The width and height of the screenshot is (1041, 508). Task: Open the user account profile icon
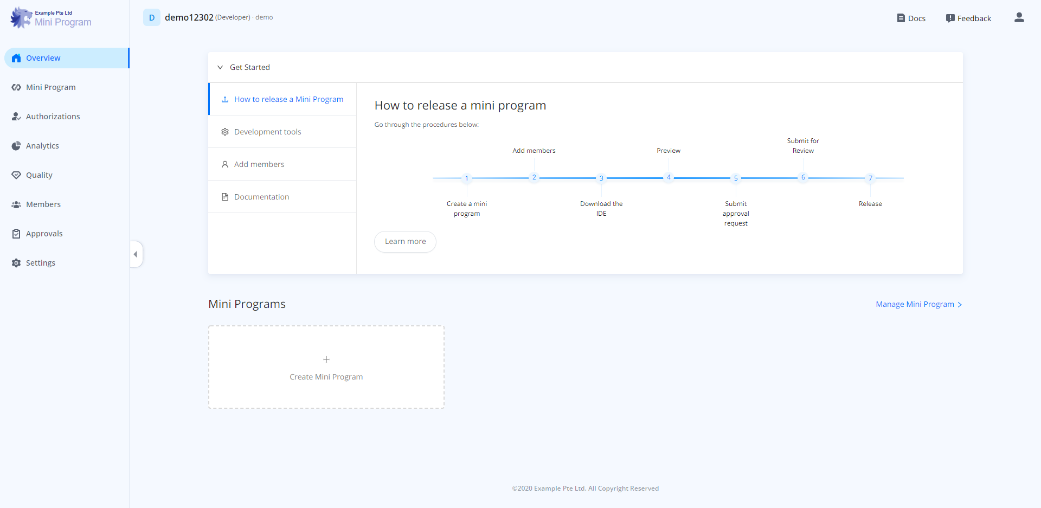click(x=1019, y=18)
